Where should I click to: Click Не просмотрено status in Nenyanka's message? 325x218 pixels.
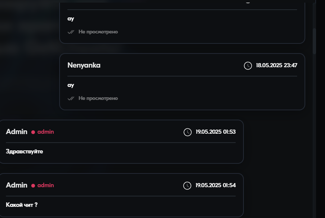[x=98, y=98]
